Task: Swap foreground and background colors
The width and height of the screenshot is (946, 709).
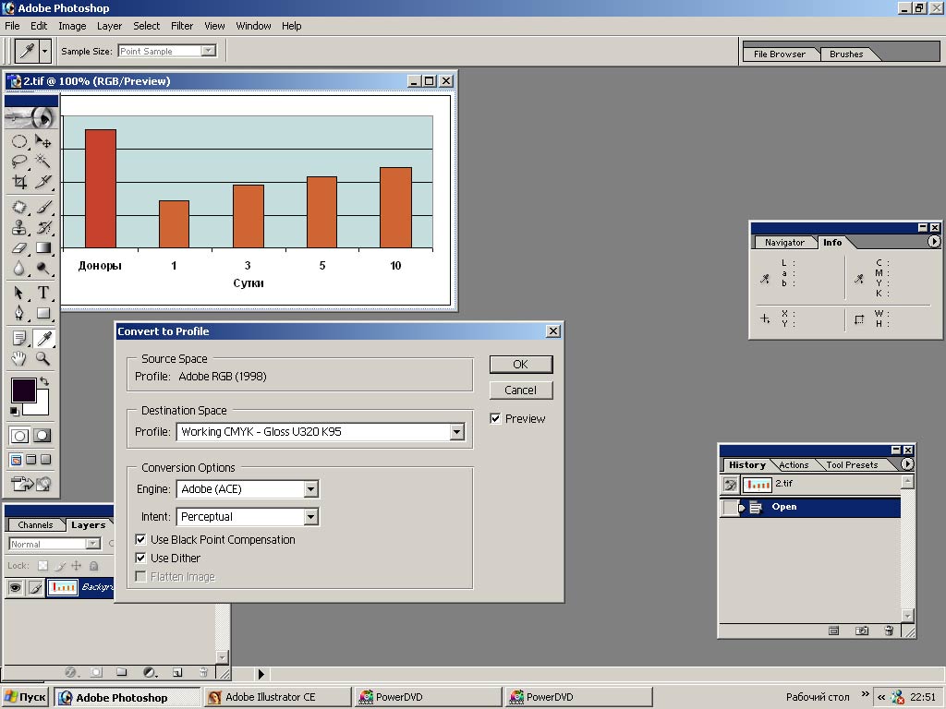Action: 44,381
